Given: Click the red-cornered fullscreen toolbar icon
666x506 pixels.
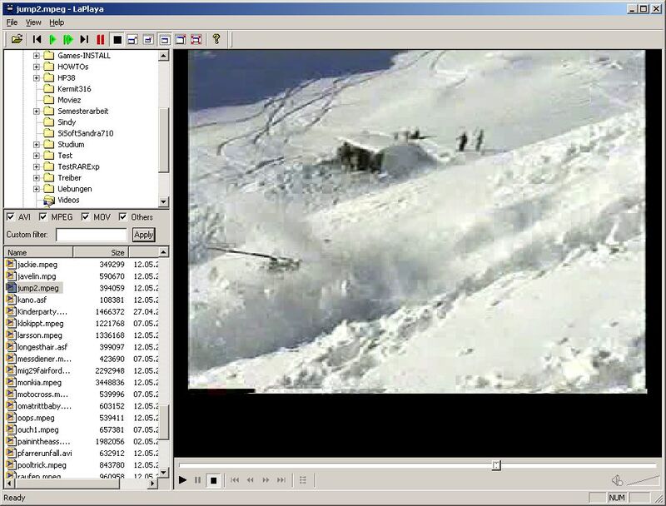Looking at the screenshot, I should point(196,40).
